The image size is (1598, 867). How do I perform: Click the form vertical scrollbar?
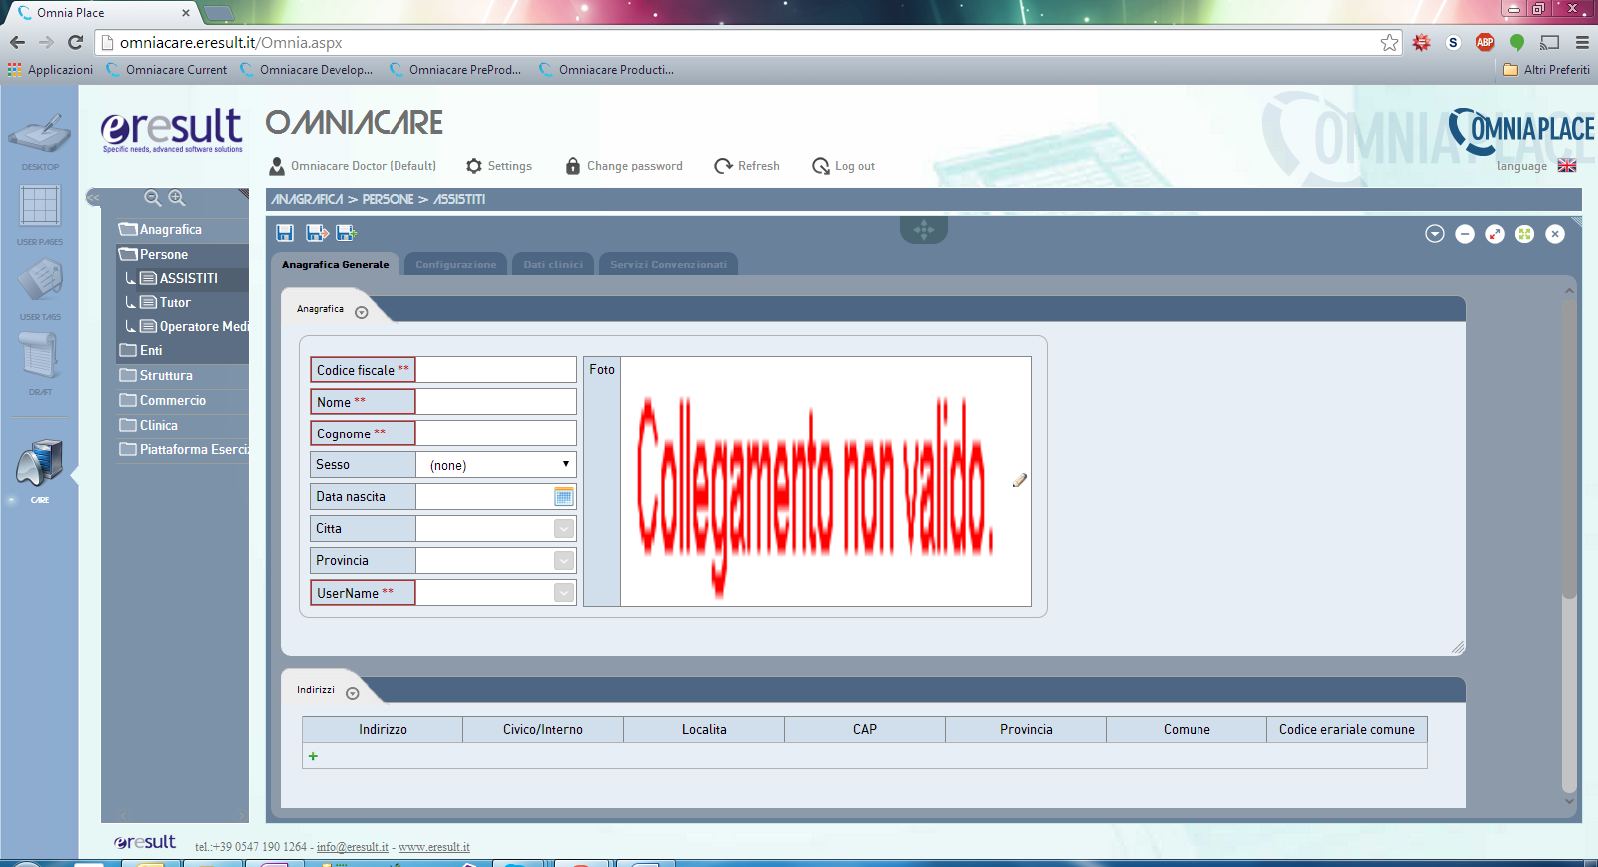[x=1569, y=449]
